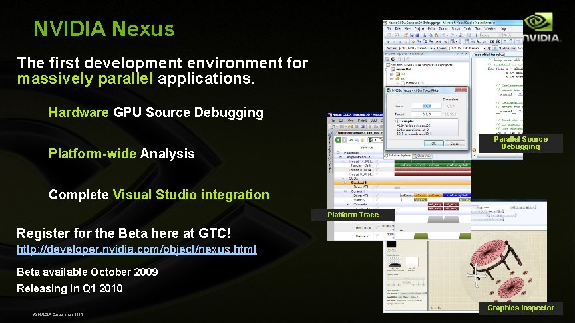Open the Nexus menu in Visual Studio
Screen dimensions: 575x323
coord(456,29)
